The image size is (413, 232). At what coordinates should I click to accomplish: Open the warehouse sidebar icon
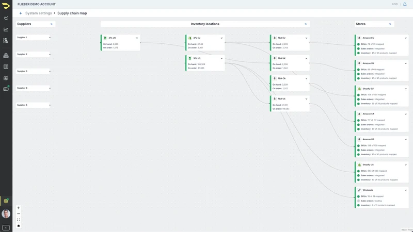coord(6,78)
